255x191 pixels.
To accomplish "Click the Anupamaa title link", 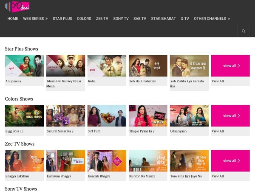I will [13, 81].
